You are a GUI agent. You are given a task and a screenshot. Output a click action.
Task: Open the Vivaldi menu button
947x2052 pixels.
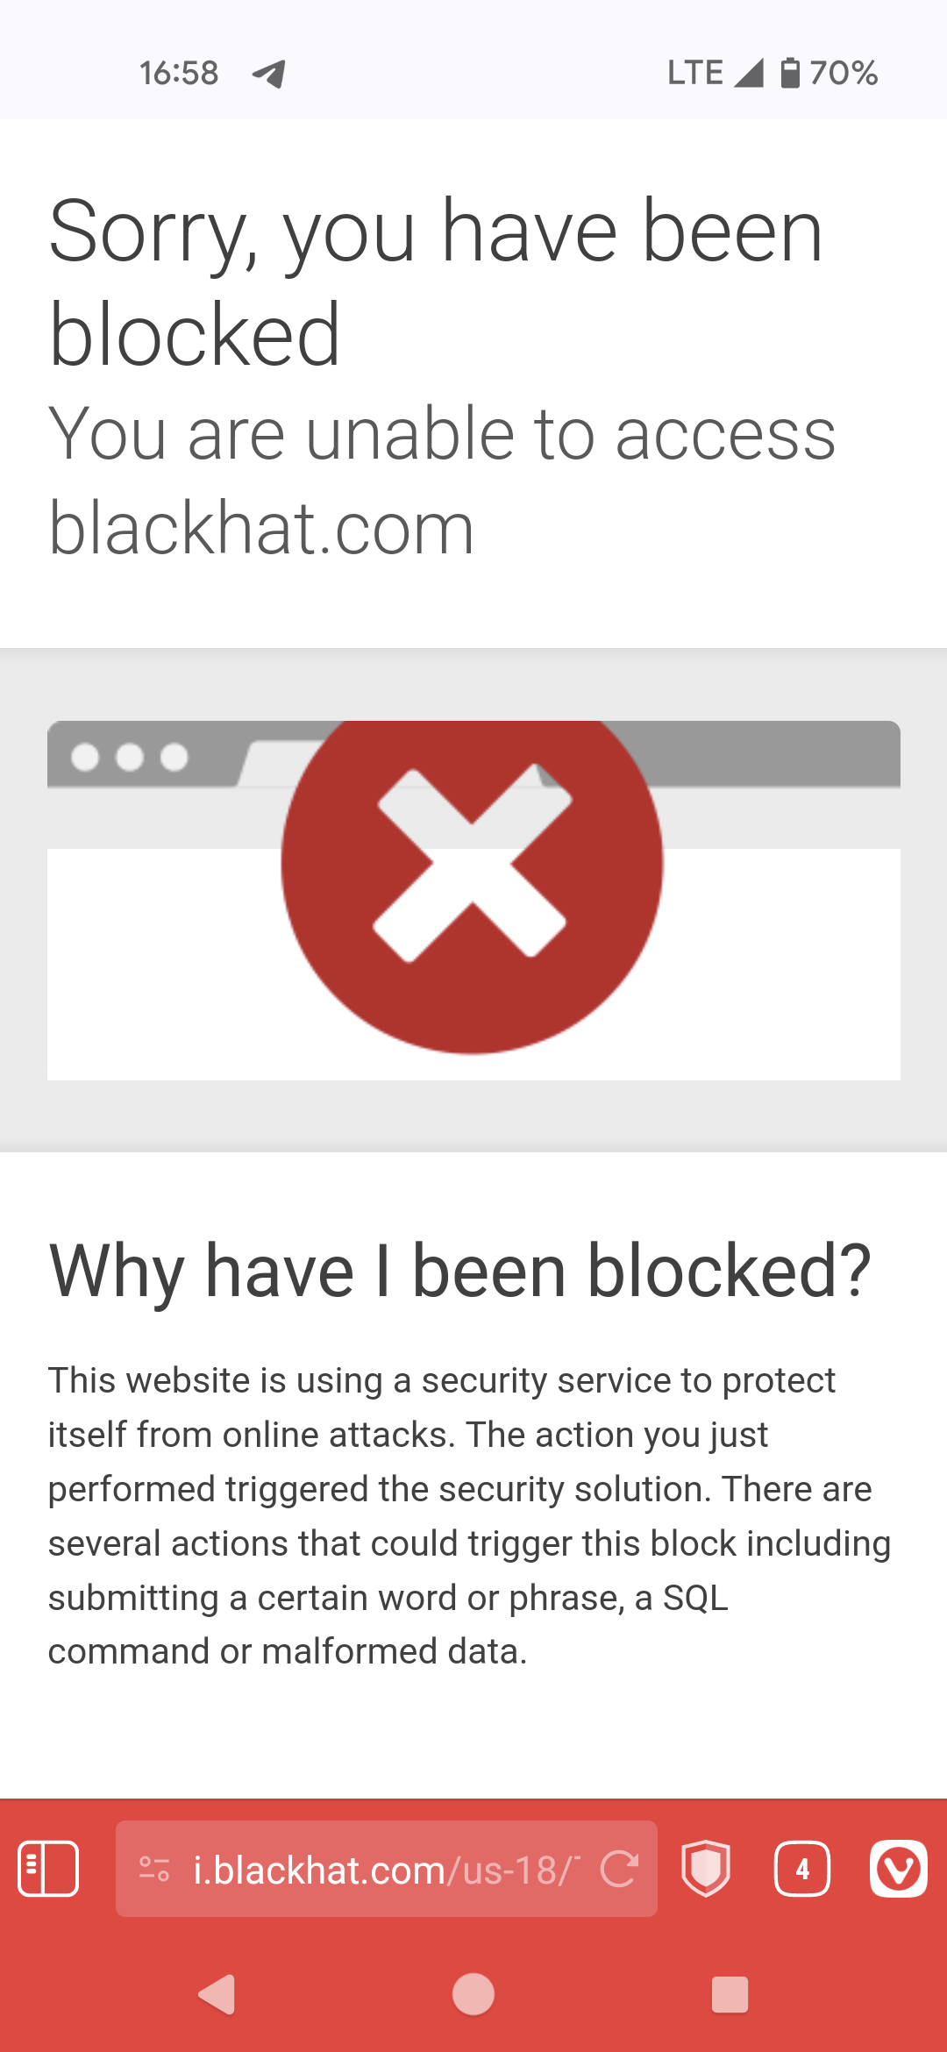pyautogui.click(x=898, y=1869)
